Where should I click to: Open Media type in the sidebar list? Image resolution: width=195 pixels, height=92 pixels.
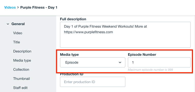point(22,61)
